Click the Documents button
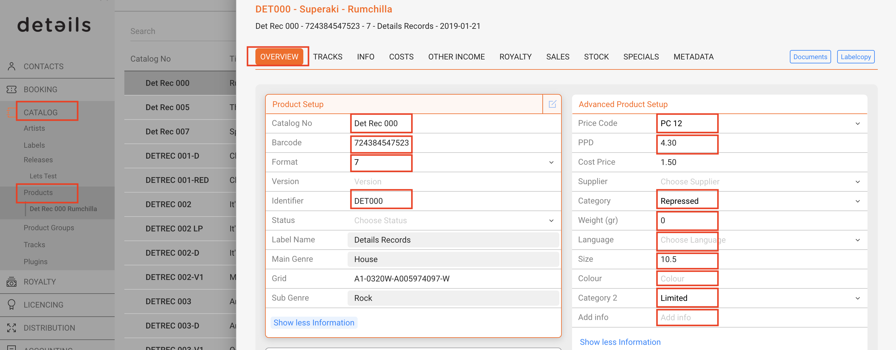This screenshot has width=896, height=350. click(x=810, y=57)
